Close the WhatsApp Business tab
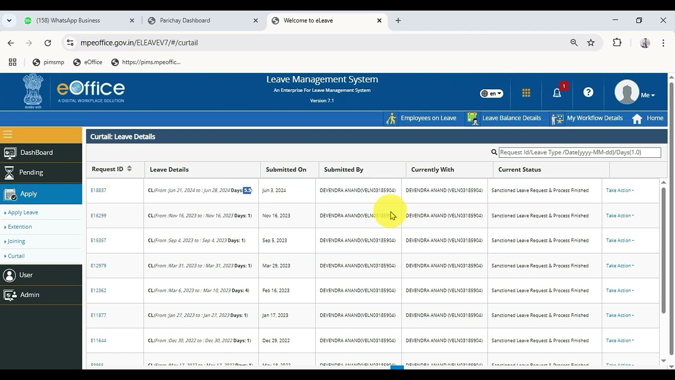This screenshot has width=675, height=380. click(x=132, y=21)
